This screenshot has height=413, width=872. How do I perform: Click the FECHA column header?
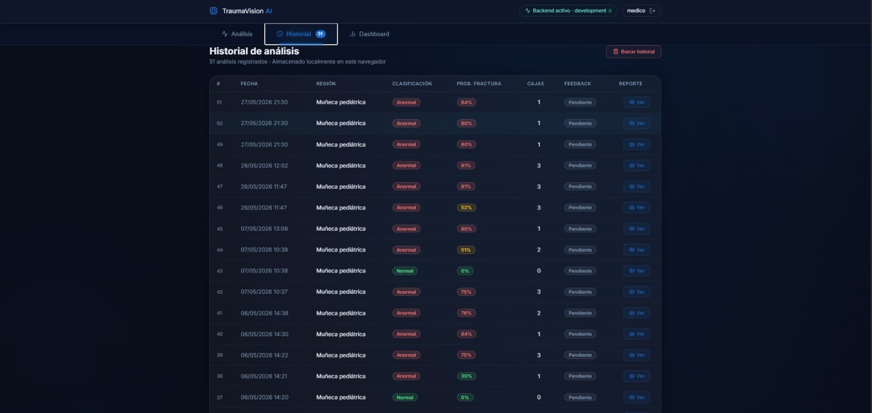[x=249, y=84]
